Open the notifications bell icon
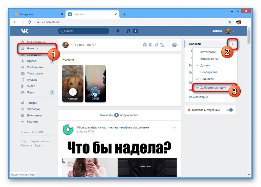This screenshot has width=261, height=187. pyautogui.click(x=118, y=31)
